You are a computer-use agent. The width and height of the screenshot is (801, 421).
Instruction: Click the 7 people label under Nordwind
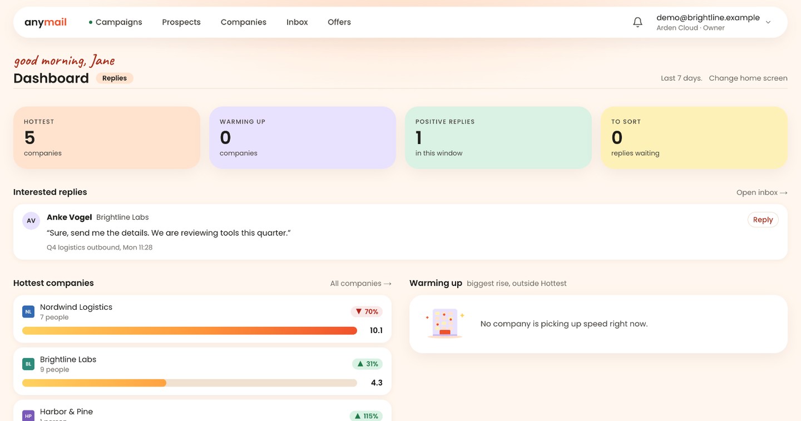tap(55, 318)
